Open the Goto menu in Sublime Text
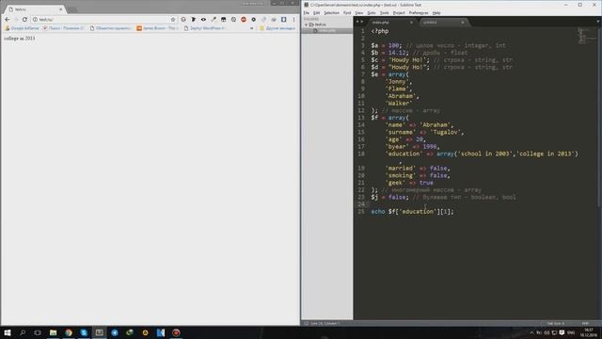 click(x=372, y=12)
